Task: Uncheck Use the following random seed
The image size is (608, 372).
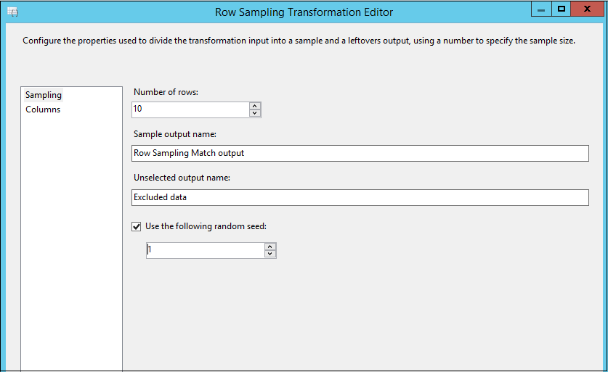Action: pyautogui.click(x=137, y=226)
